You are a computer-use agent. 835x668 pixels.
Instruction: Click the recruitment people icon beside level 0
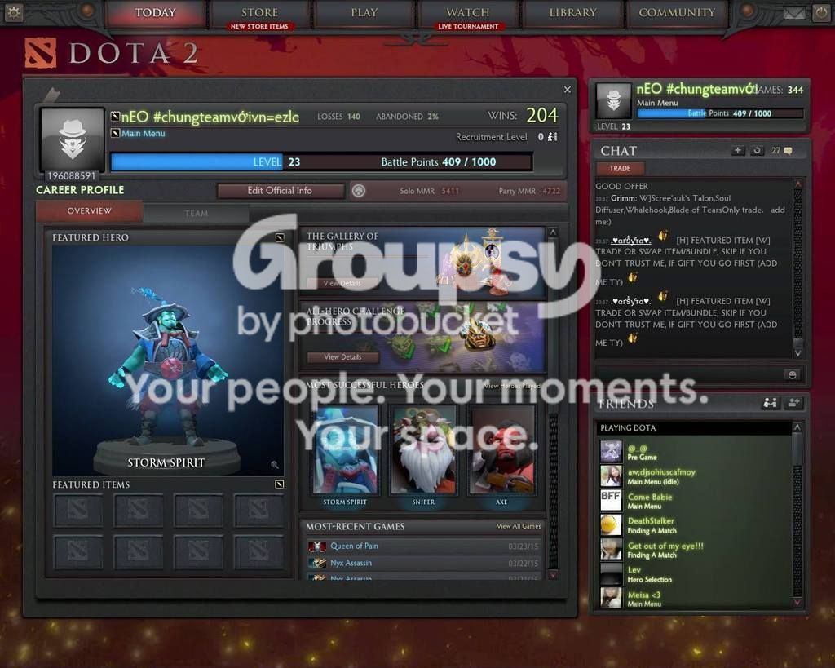pyautogui.click(x=554, y=137)
